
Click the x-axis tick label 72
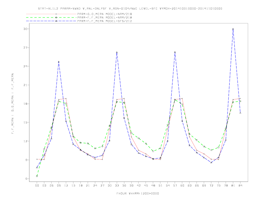click(x=211, y=185)
